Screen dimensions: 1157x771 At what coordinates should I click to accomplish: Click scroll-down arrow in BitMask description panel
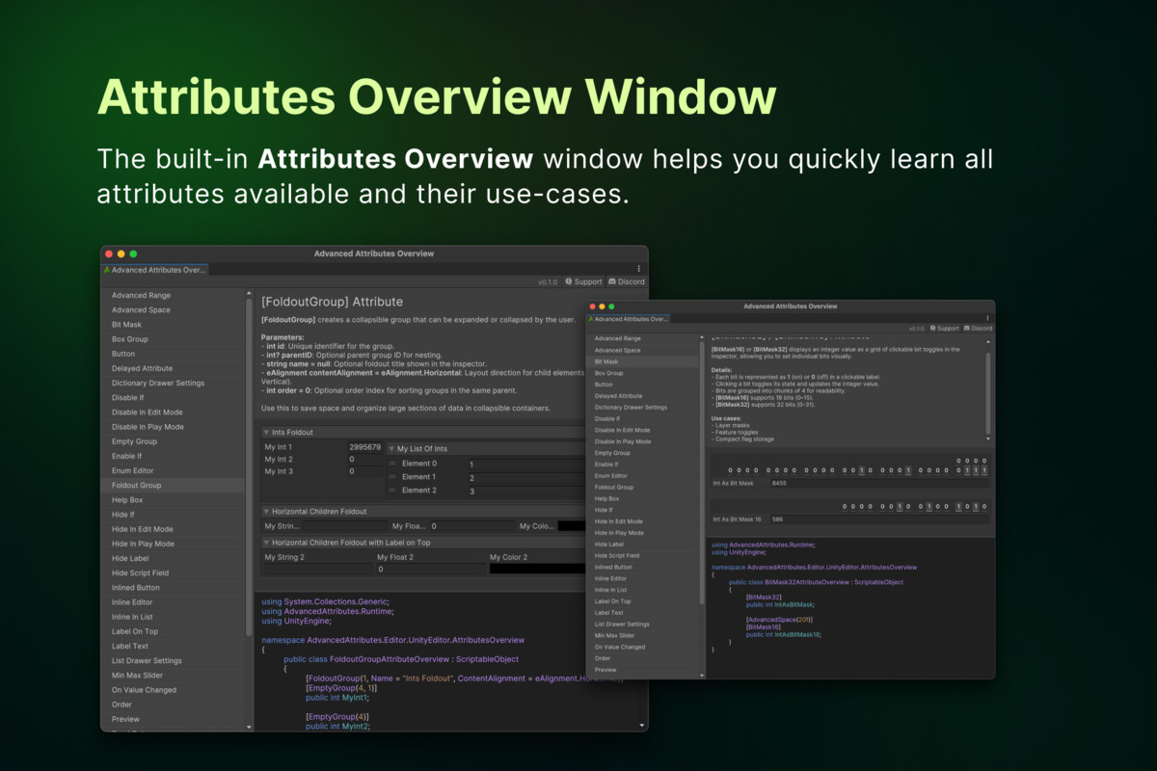click(x=987, y=439)
